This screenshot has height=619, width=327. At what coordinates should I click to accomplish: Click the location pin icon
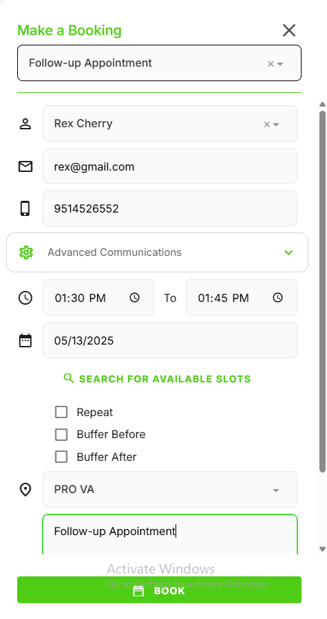[x=25, y=490]
